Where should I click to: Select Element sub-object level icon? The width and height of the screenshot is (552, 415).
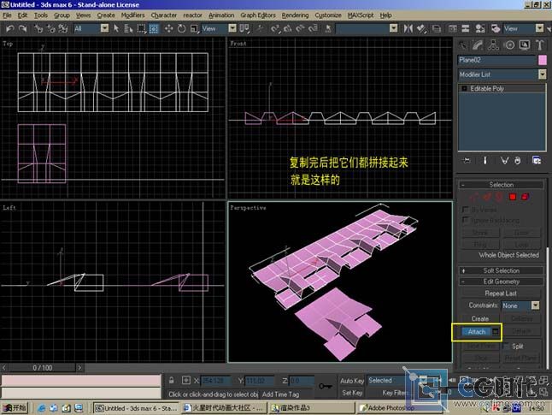click(525, 197)
